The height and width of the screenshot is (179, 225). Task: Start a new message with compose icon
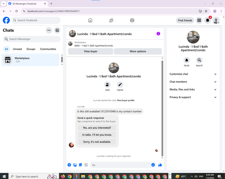[57, 30]
